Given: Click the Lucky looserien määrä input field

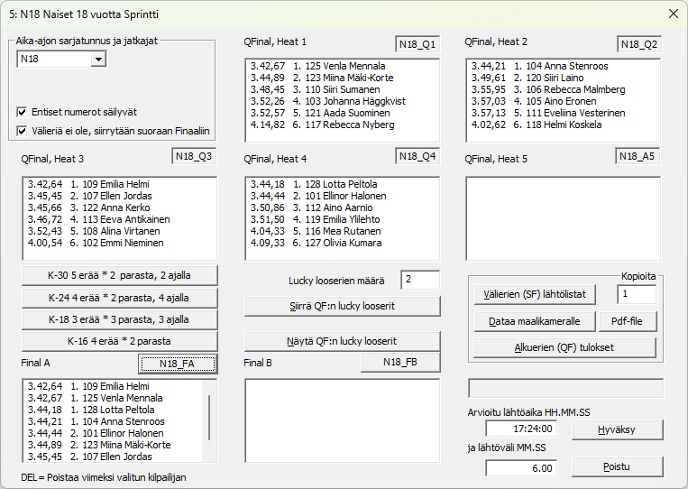Looking at the screenshot, I should (x=419, y=280).
